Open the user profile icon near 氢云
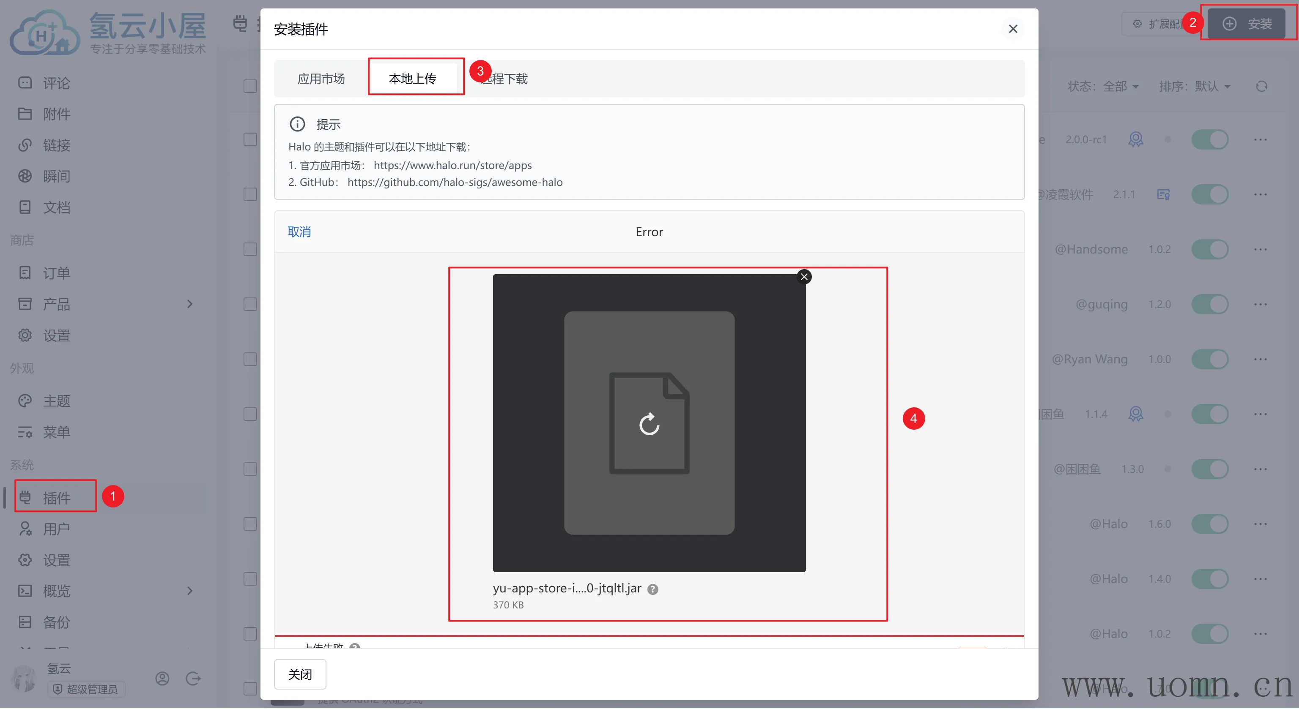Image resolution: width=1299 pixels, height=709 pixels. 162,678
